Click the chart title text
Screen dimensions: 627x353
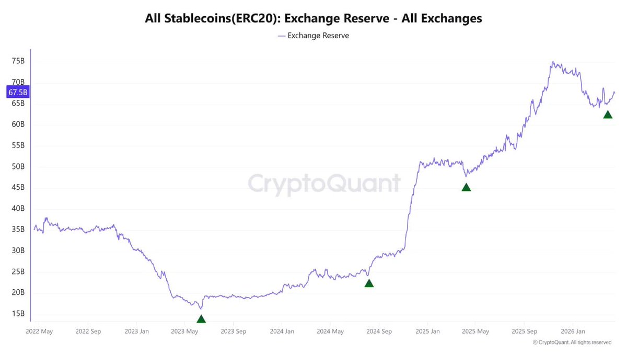pos(313,18)
